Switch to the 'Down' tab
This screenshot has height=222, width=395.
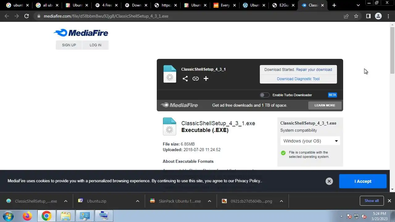[136, 5]
